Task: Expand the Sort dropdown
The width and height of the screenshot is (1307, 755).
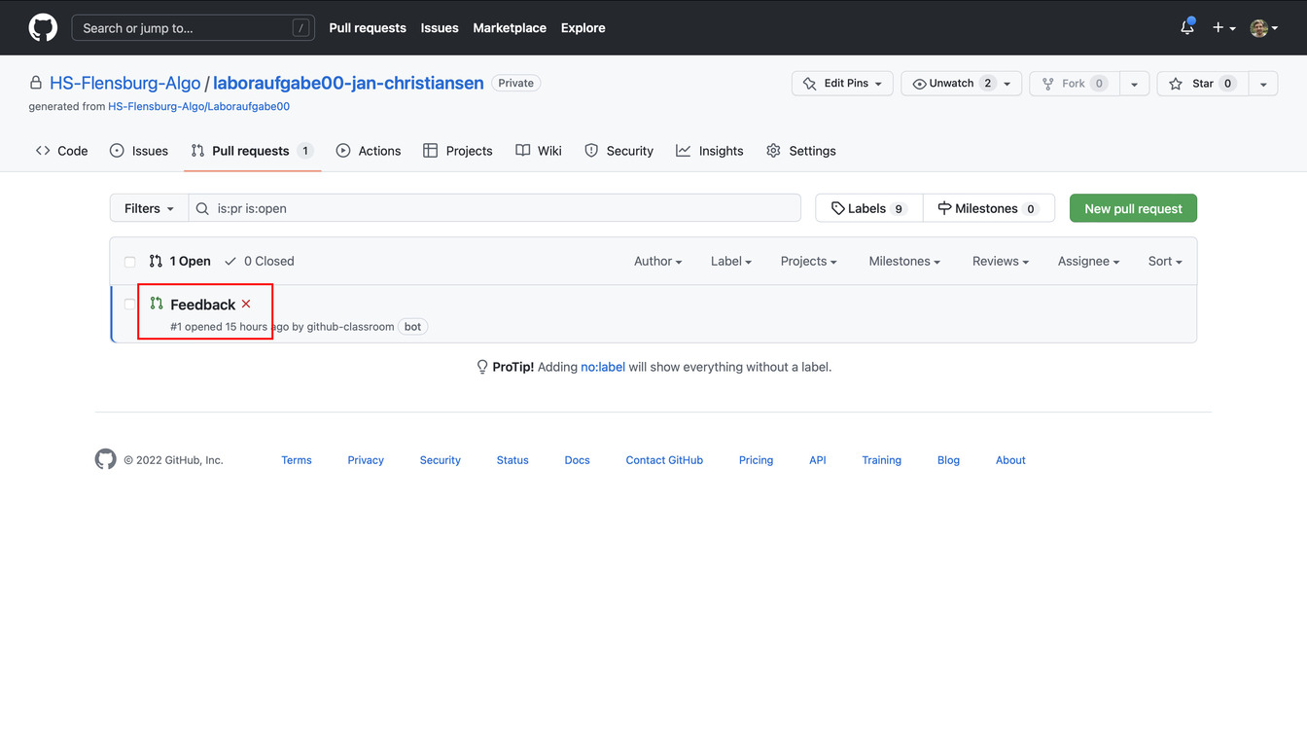Action: point(1164,261)
